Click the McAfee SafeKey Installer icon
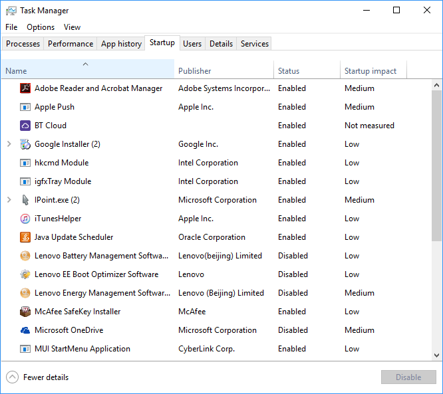This screenshot has height=394, width=443. coord(25,312)
